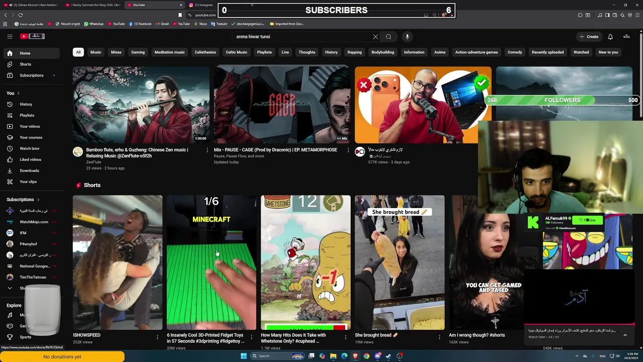This screenshot has height=362, width=643.
Task: Open Your courses in the sidebar
Action: coord(33,137)
